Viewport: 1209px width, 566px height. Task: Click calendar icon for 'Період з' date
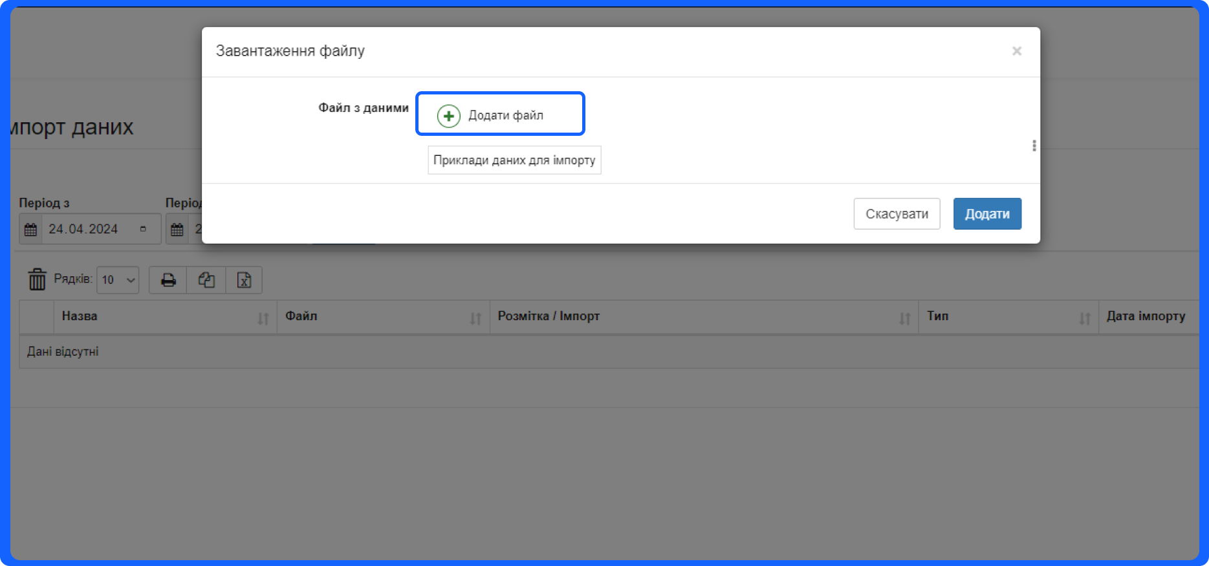pos(30,230)
